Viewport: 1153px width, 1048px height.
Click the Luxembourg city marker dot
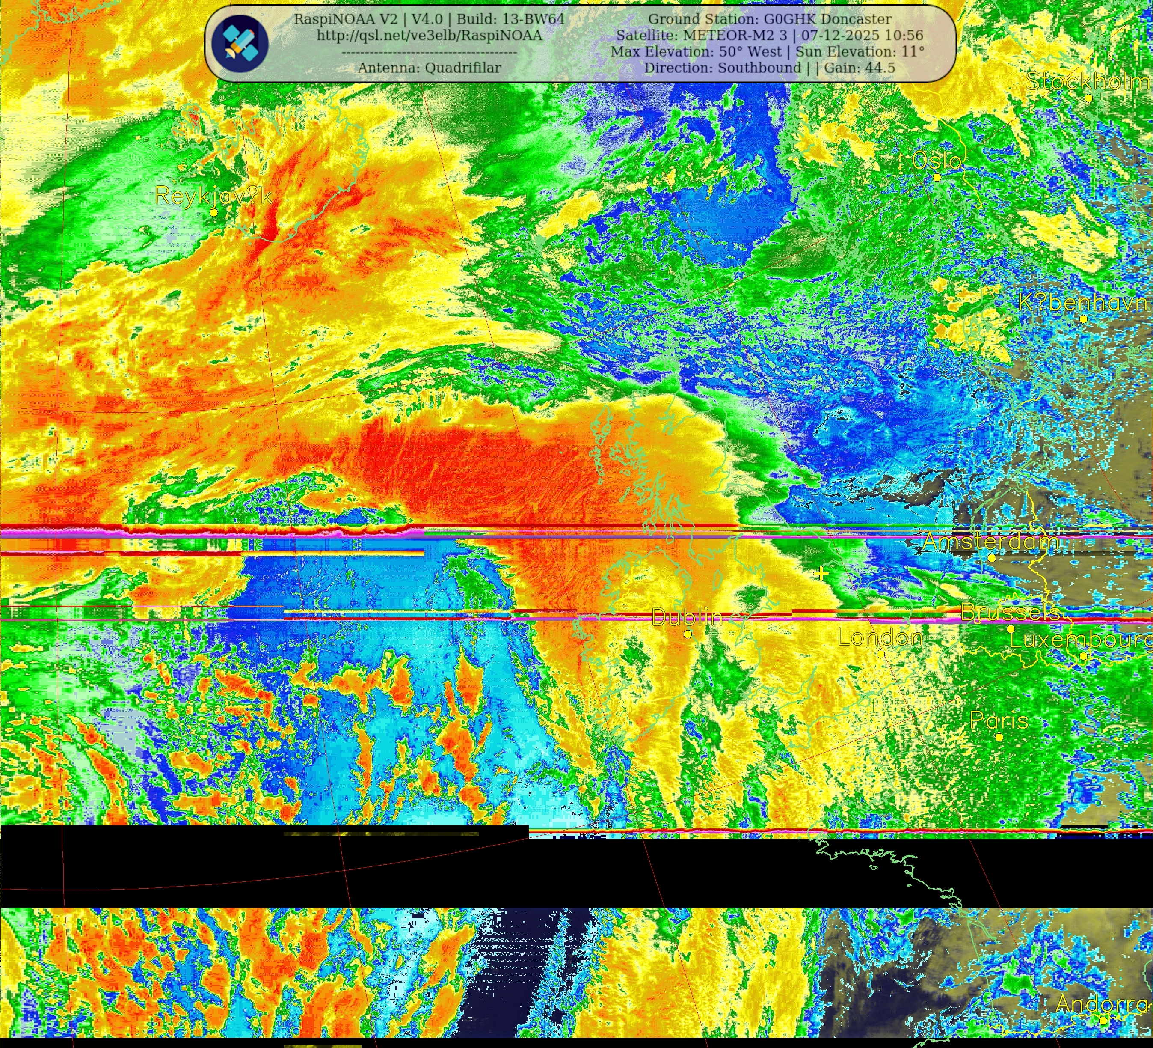coord(1083,657)
